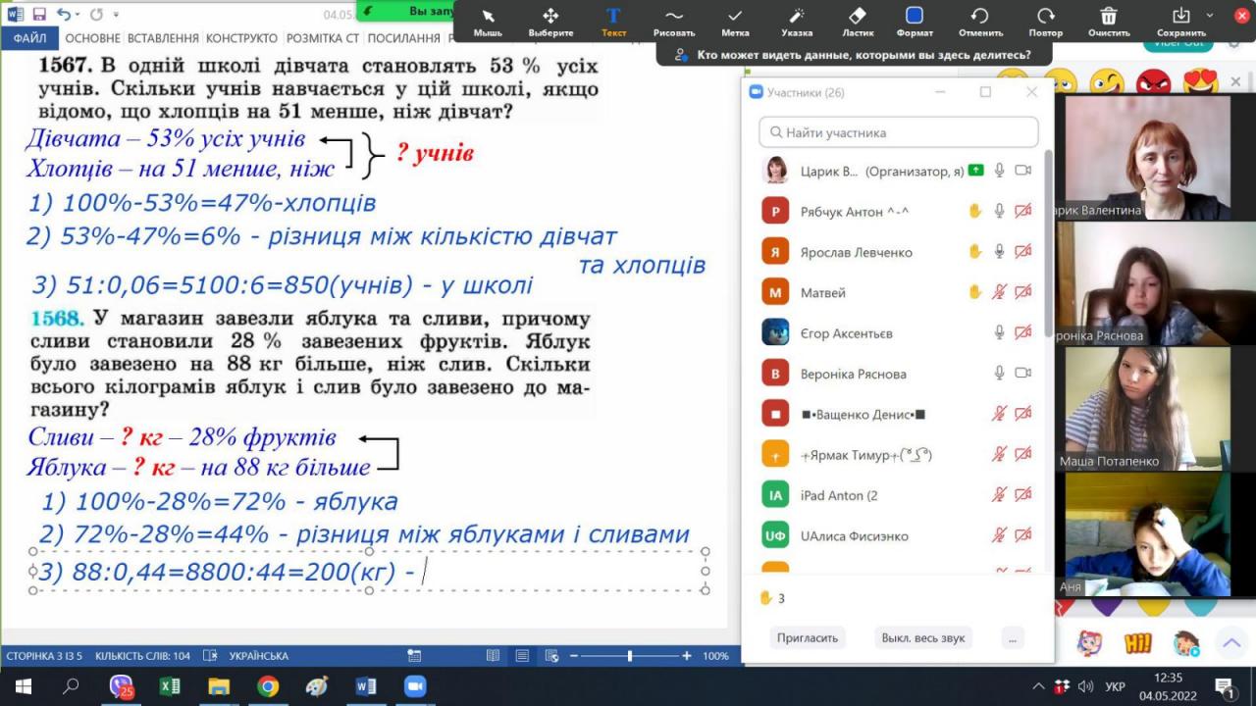Toggle camera for Ярослав Левченко
This screenshot has height=706, width=1256.
(x=1022, y=252)
